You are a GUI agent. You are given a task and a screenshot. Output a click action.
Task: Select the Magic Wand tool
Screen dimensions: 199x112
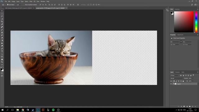tap(2, 19)
